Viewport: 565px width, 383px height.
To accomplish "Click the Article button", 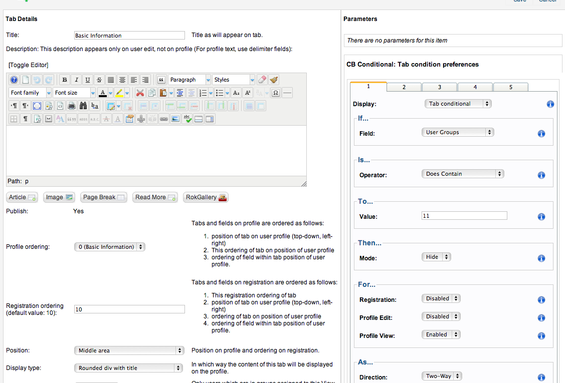I will pos(22,197).
